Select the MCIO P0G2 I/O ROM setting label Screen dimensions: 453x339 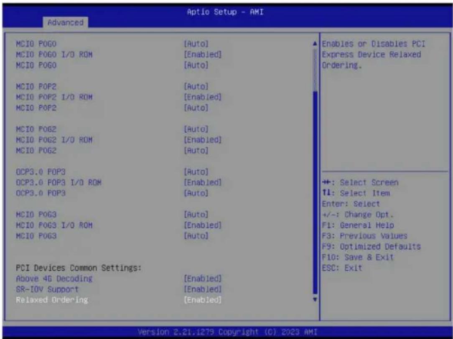tap(54, 140)
